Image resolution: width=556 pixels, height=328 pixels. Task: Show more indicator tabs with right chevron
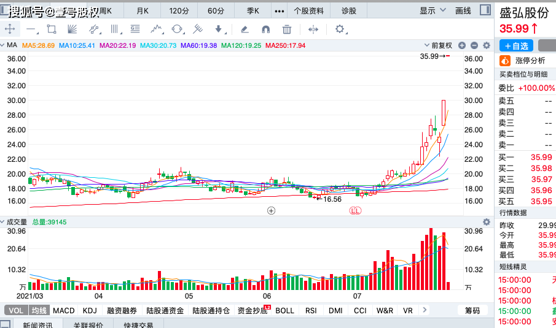coord(425,310)
